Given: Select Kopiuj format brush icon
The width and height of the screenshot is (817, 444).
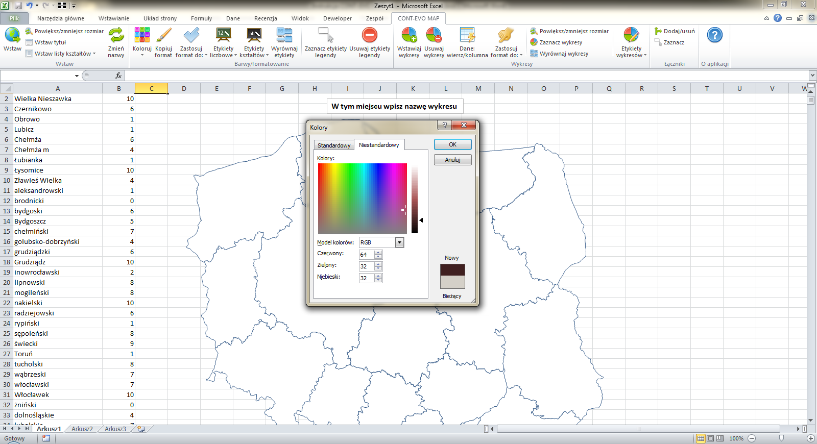Looking at the screenshot, I should tap(163, 35).
